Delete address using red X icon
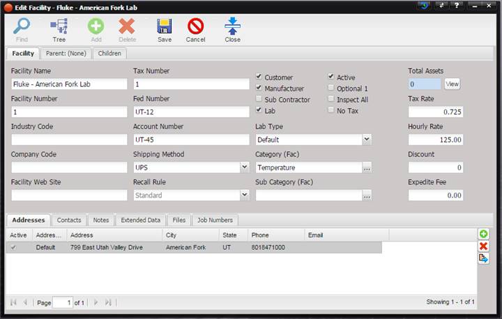This screenshot has width=502, height=319. [x=483, y=246]
